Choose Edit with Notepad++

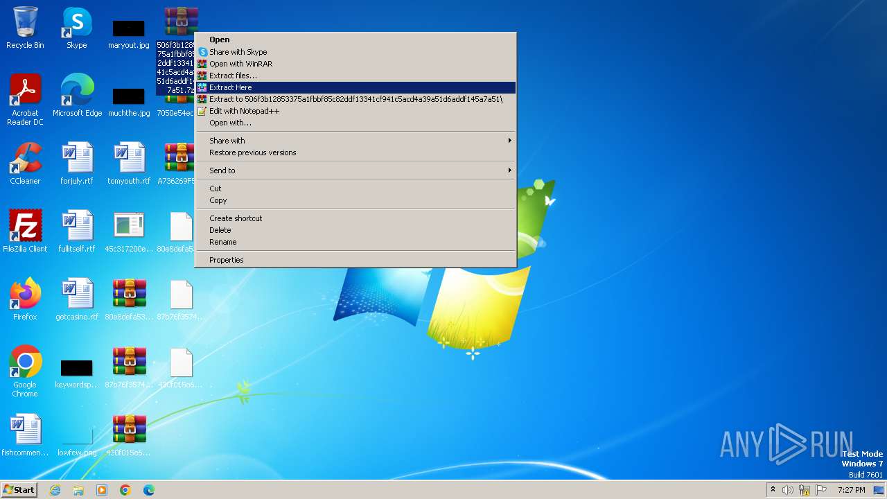tap(355, 111)
